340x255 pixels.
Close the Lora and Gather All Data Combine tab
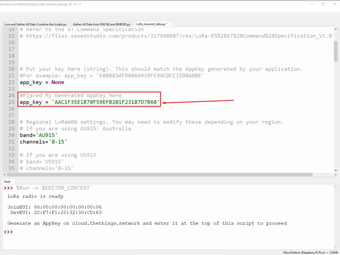pyautogui.click(x=68, y=24)
